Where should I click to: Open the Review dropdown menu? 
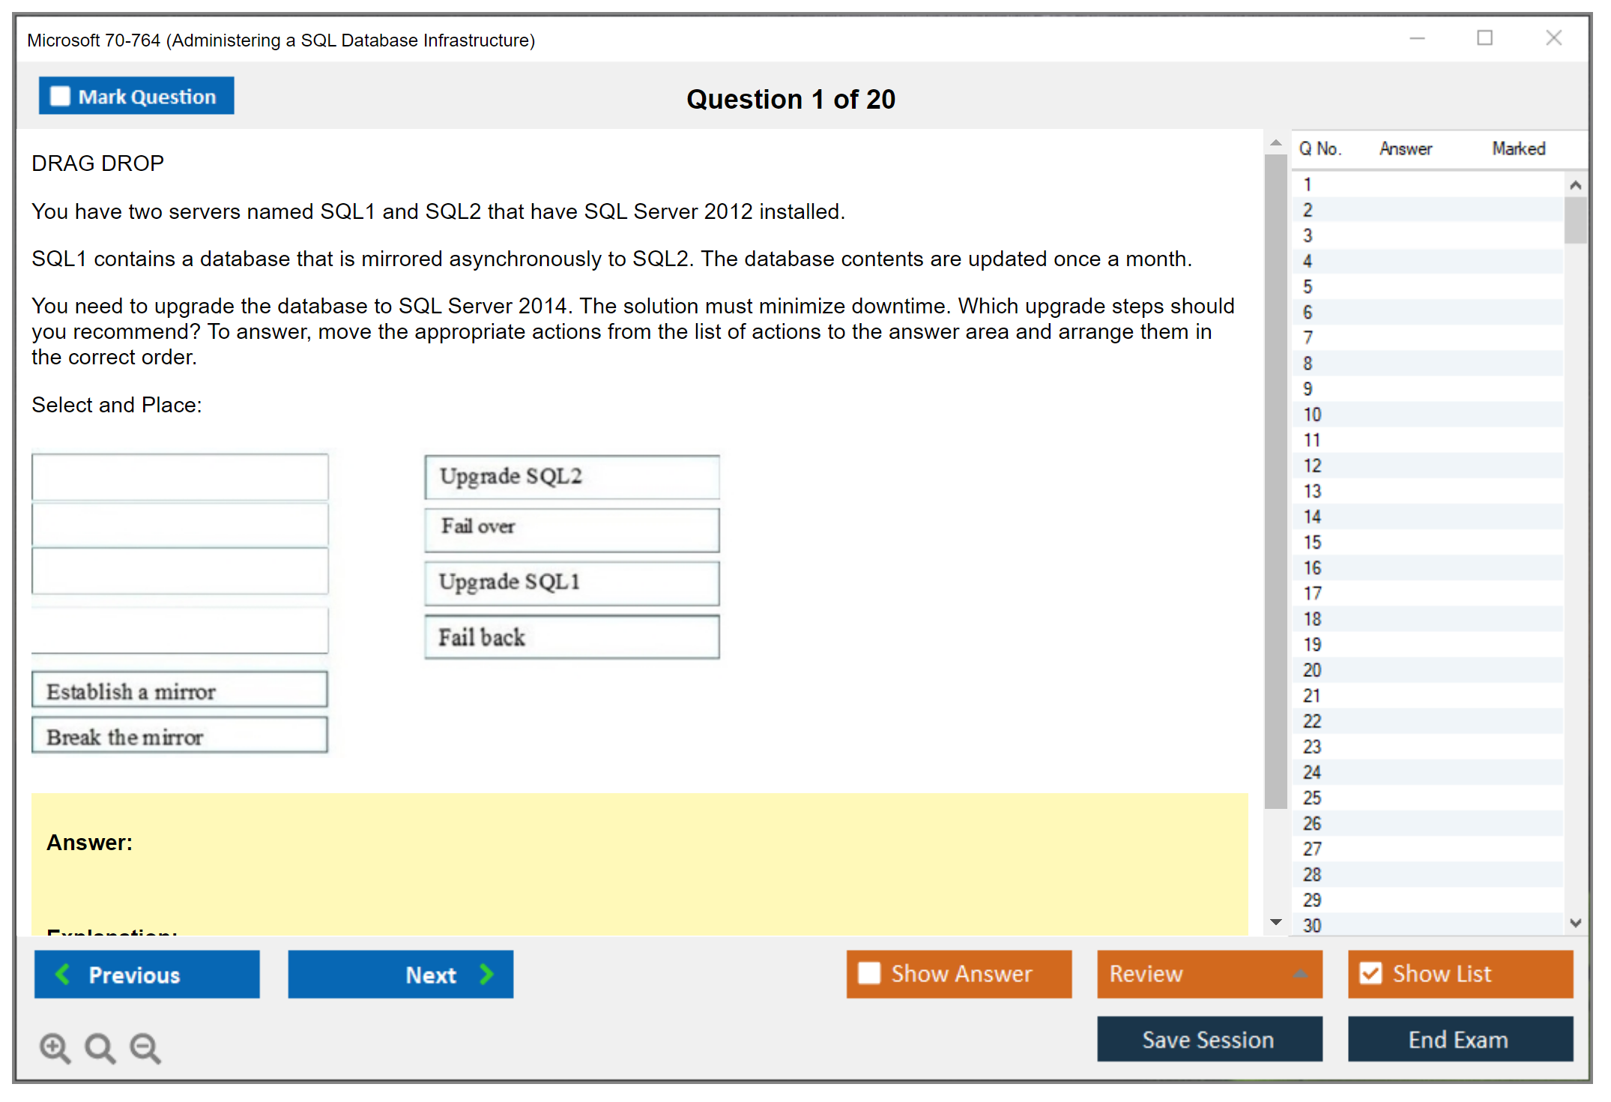pyautogui.click(x=1300, y=974)
